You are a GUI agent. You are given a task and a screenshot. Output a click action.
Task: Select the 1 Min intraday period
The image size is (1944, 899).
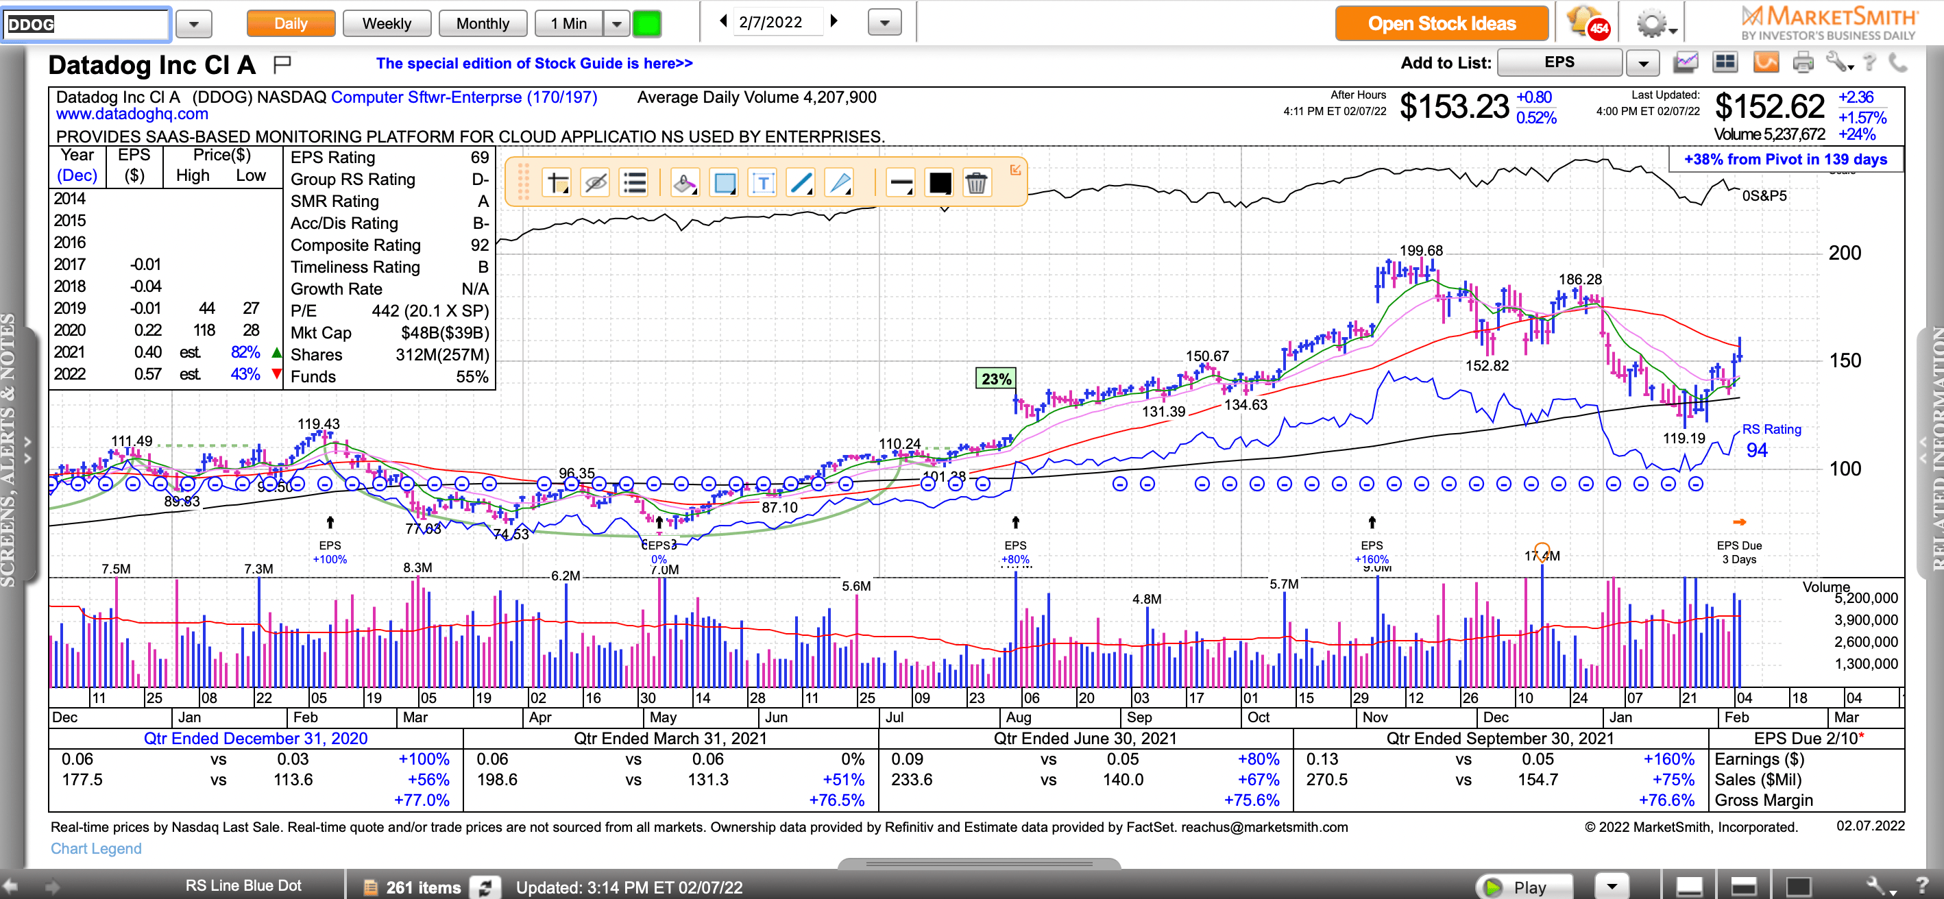(x=568, y=23)
